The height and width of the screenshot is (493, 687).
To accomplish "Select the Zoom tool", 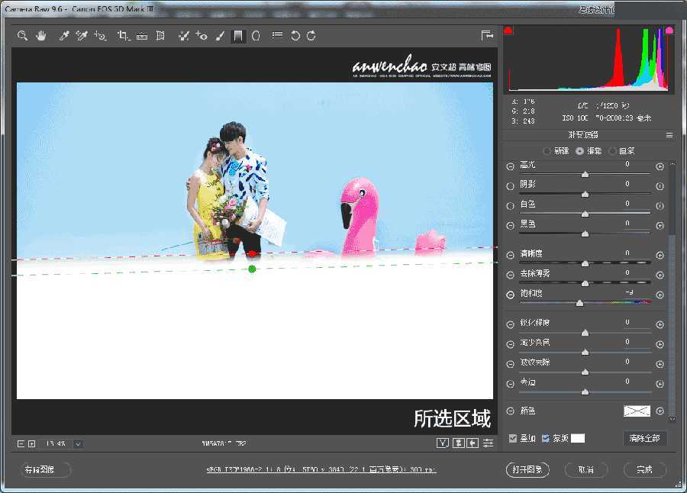I will [22, 35].
